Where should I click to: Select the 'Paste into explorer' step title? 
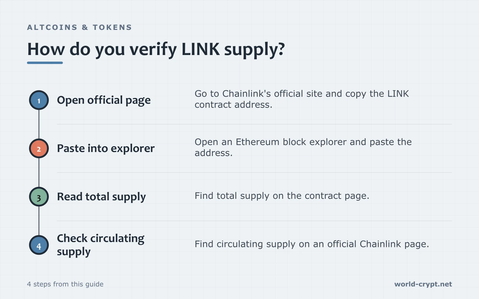pos(106,148)
